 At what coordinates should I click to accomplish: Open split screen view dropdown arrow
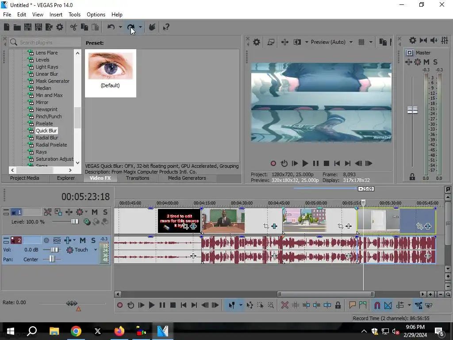307,42
